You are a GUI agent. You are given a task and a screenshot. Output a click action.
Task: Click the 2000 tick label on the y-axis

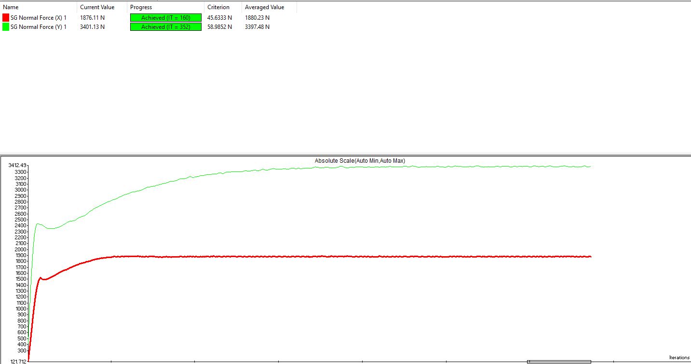[21, 249]
